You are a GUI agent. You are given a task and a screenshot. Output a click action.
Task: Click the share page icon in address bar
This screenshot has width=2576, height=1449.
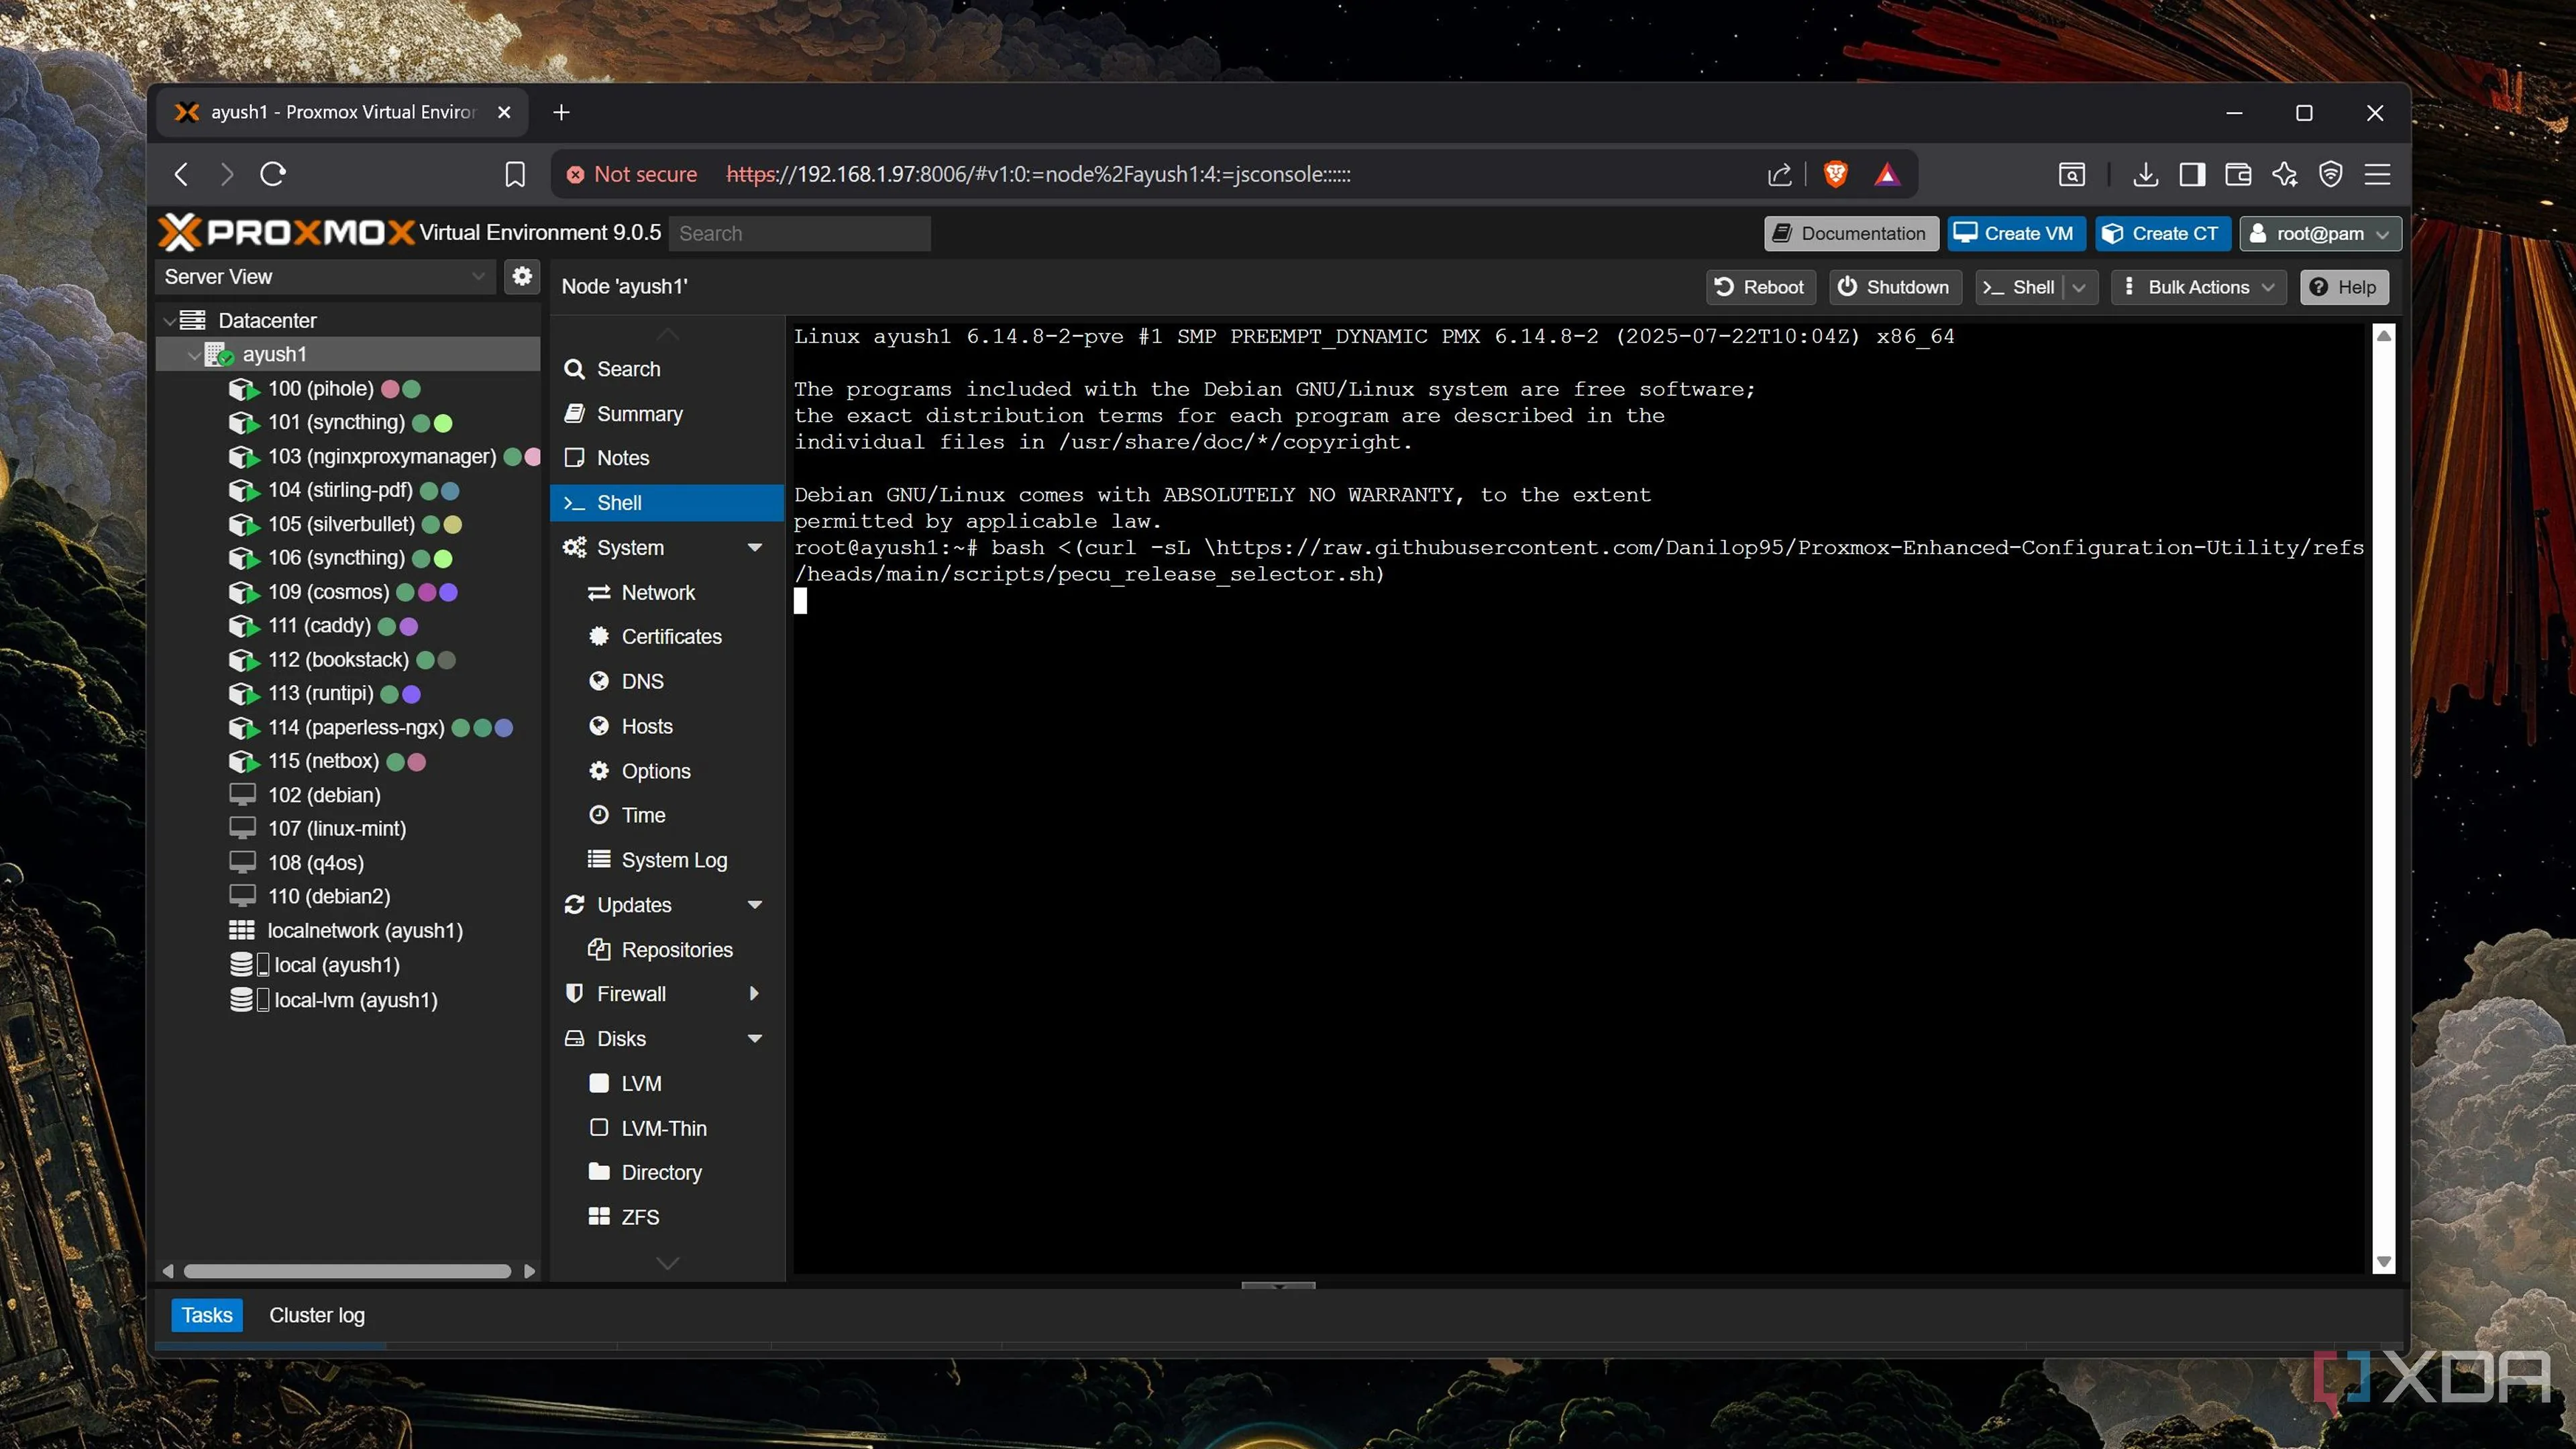point(1779,174)
